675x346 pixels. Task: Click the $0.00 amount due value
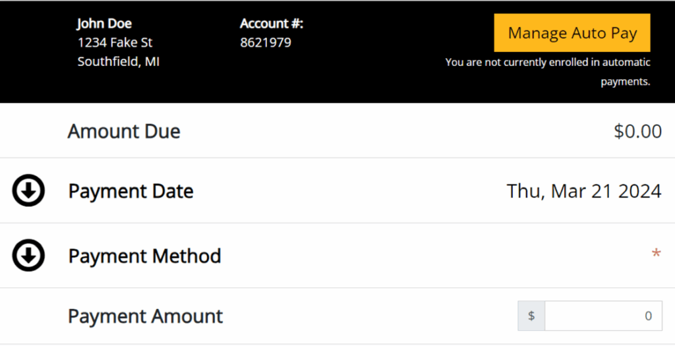click(x=637, y=131)
